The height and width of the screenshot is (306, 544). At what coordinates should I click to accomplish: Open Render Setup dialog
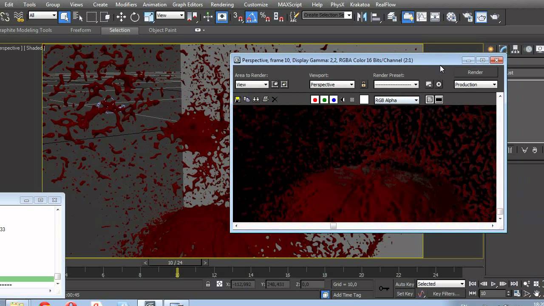click(467, 17)
